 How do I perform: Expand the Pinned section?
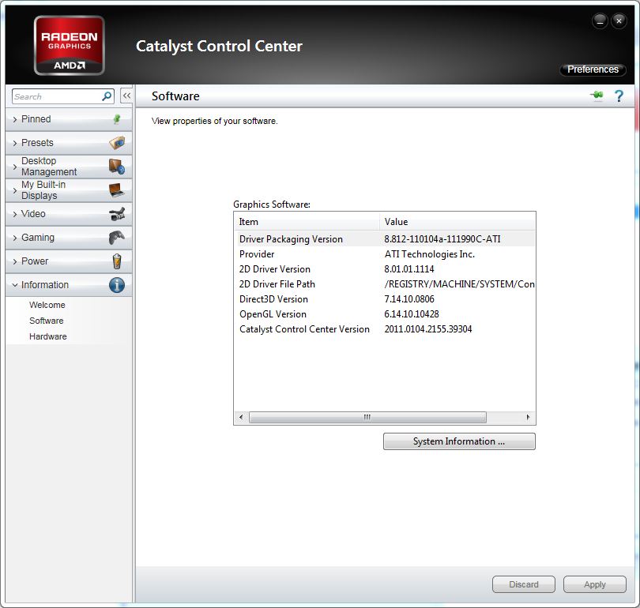[x=69, y=119]
